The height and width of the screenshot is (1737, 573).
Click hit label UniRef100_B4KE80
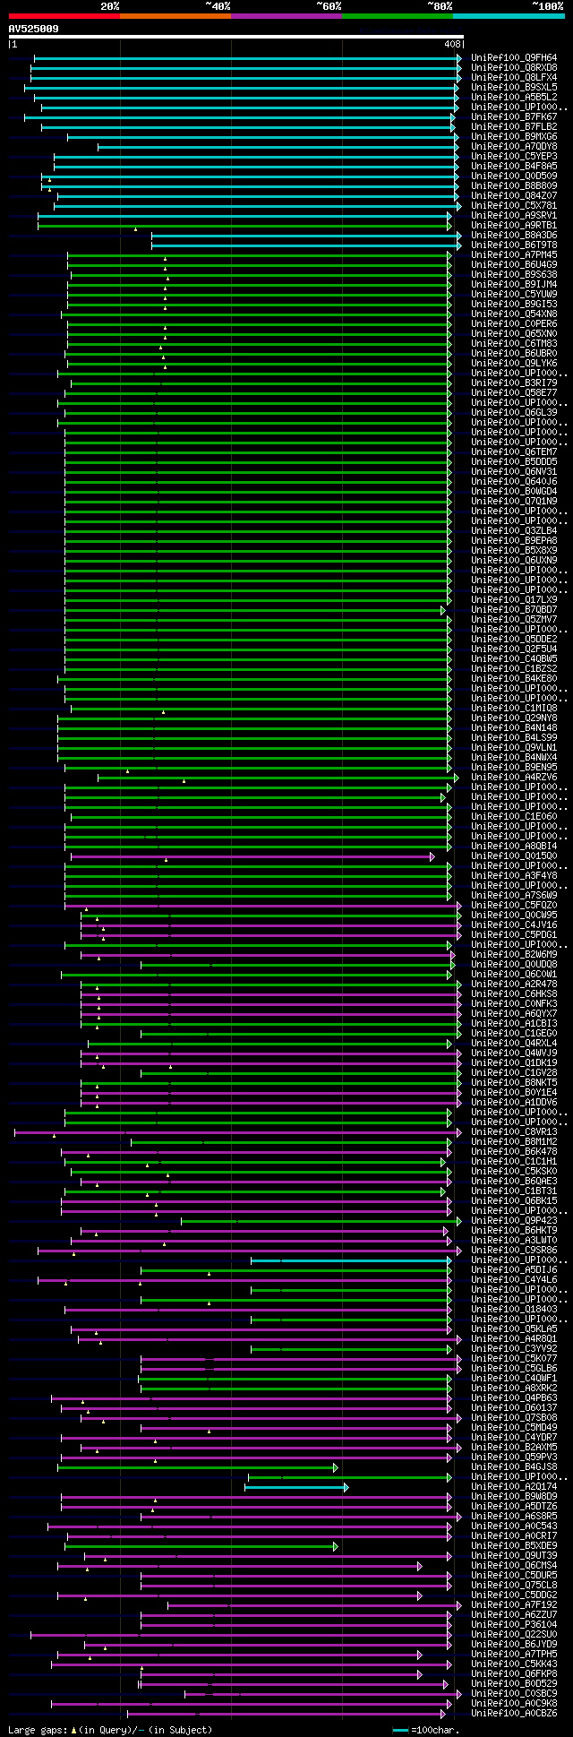pos(514,679)
